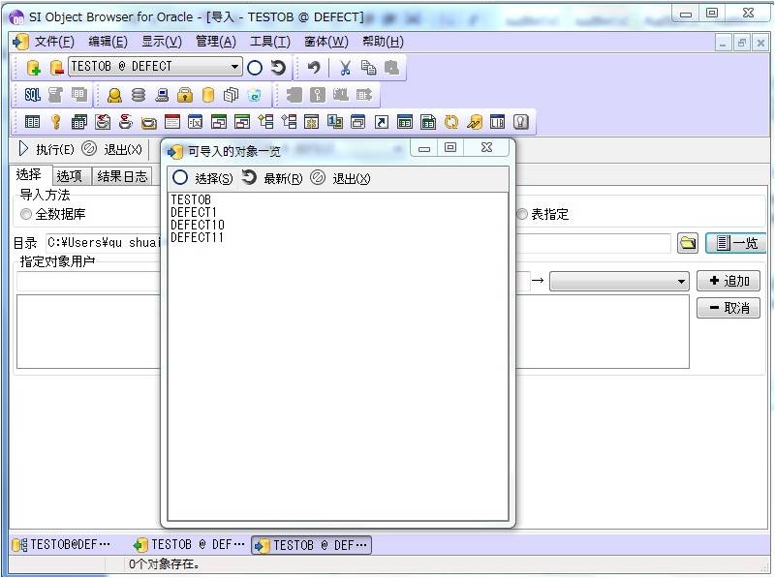Image resolution: width=775 pixels, height=578 pixels.
Task: Click the numbered sequence icon
Action: (335, 122)
